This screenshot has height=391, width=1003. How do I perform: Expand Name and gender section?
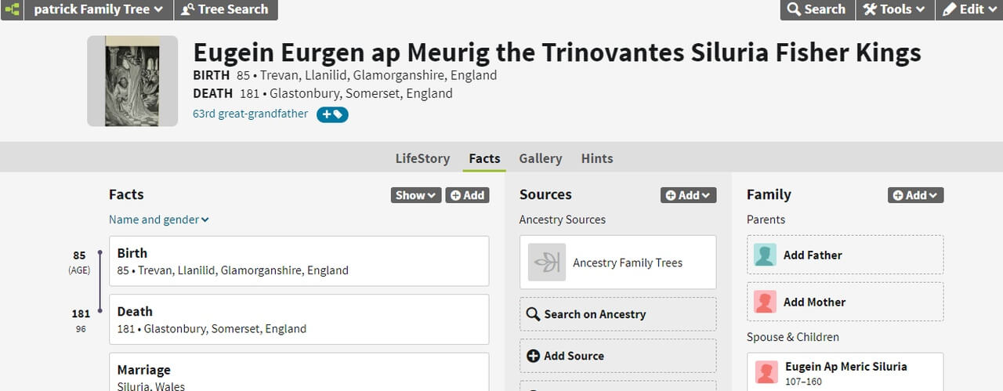point(158,219)
